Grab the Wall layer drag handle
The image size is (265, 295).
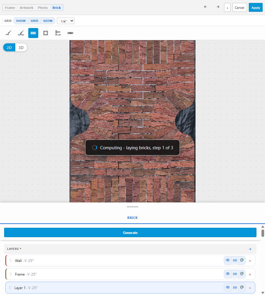click(11, 260)
